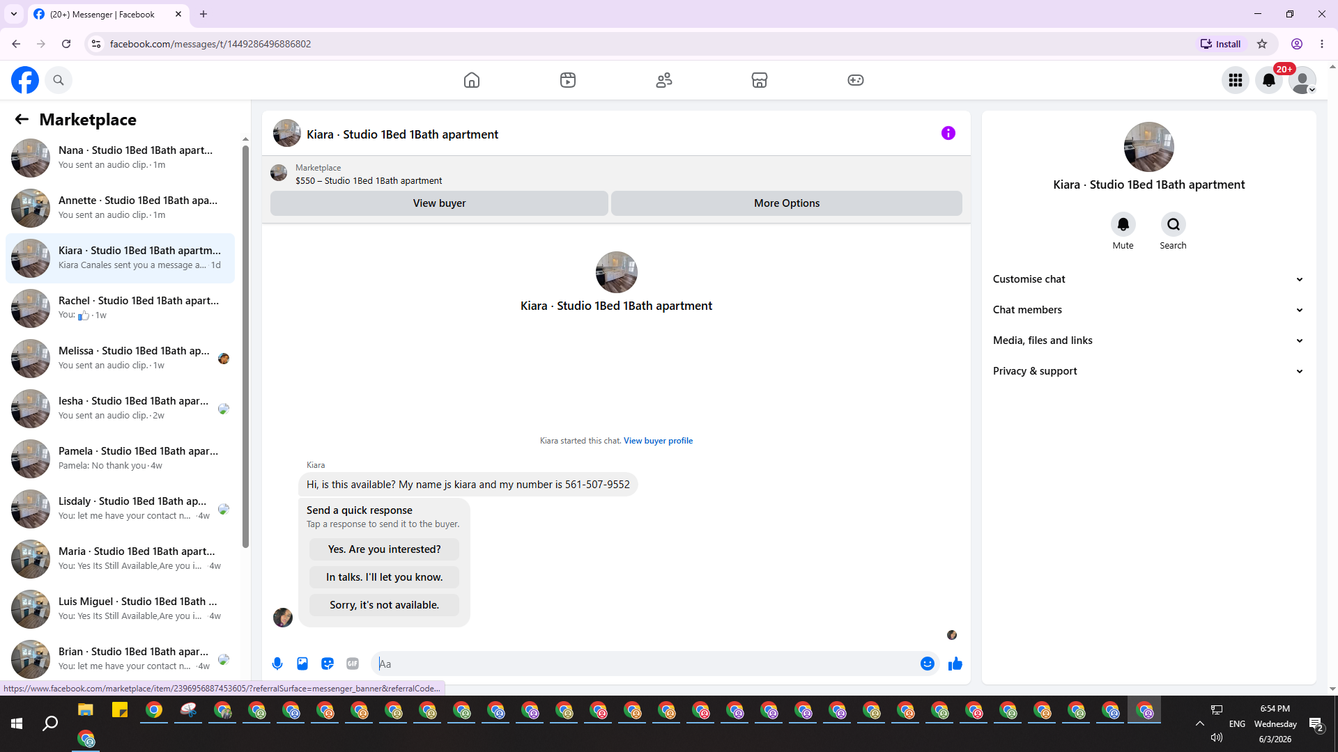Screen dimensions: 1338x752
Task: Open Lisdaly conversation in chat list
Action: [120, 509]
